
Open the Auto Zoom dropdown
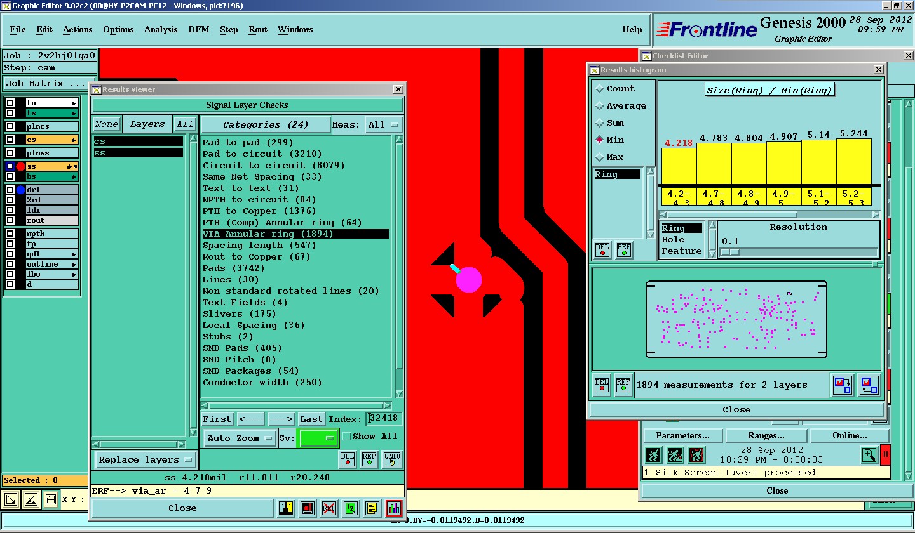tap(240, 438)
